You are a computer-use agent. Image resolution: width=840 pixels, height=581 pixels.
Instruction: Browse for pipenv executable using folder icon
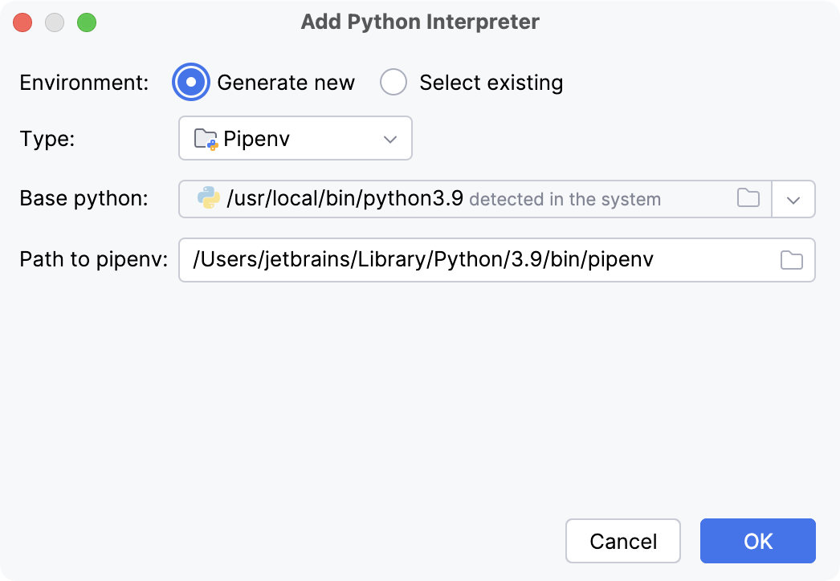[x=792, y=260]
